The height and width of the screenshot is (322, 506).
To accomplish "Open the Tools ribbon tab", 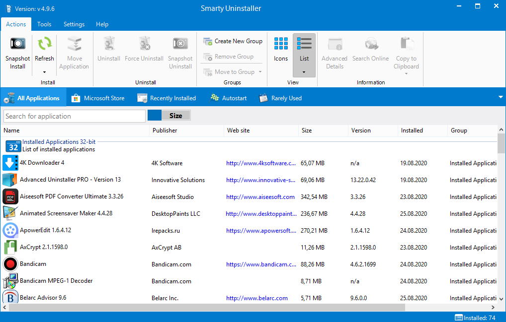I will pyautogui.click(x=44, y=24).
